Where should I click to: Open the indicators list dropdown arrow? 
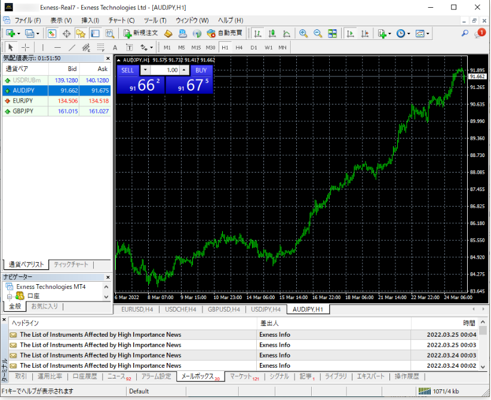click(389, 33)
